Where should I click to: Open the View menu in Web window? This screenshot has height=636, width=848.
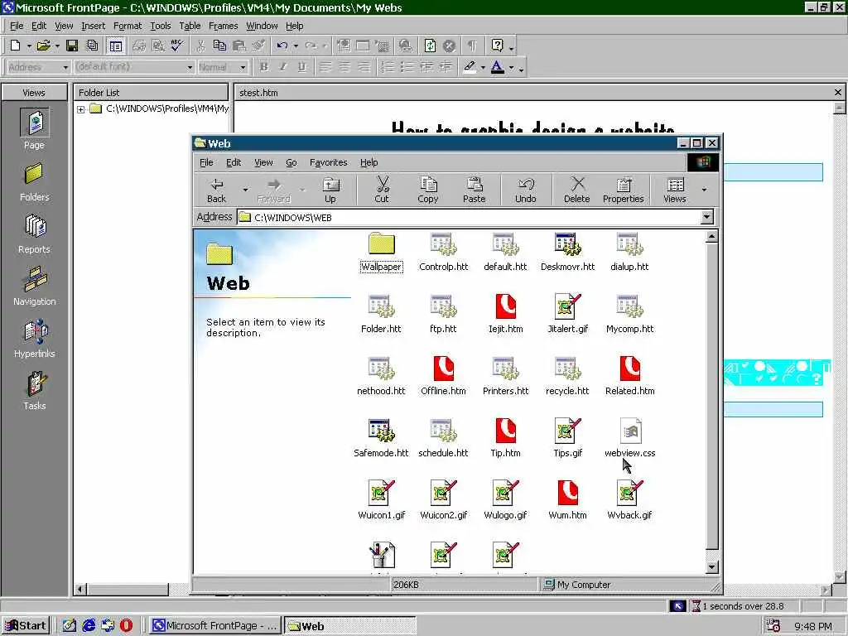click(x=263, y=162)
